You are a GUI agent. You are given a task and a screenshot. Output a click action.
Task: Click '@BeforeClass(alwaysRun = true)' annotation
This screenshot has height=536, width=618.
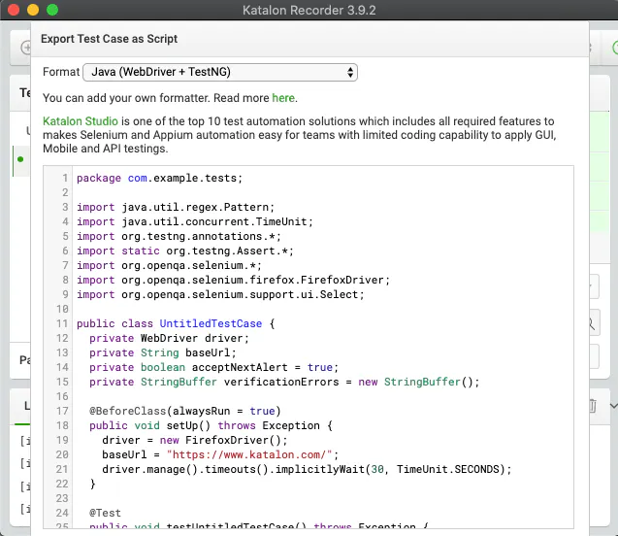[x=185, y=412]
